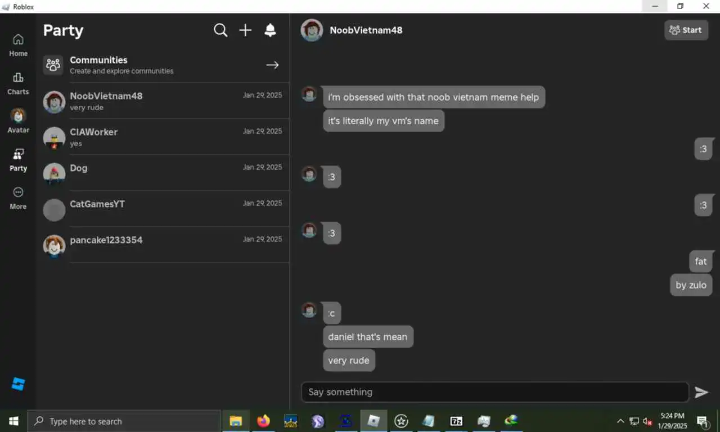Screen dimensions: 720x432
Task: Click the Communities heading
Action: [x=98, y=60]
